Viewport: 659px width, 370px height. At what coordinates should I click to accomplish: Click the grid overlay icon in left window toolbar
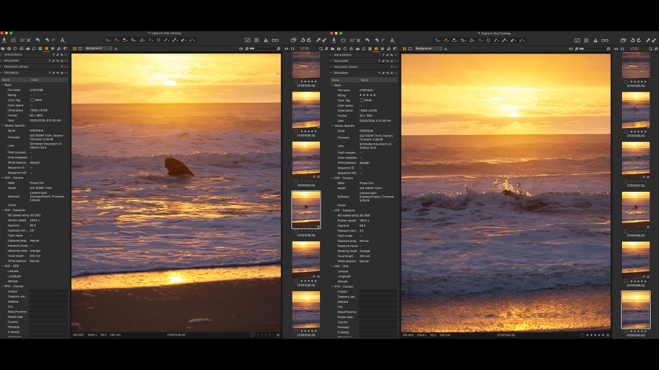pos(256,40)
